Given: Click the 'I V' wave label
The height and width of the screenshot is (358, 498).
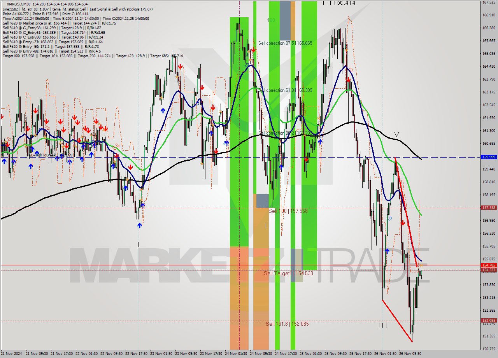Looking at the screenshot, I should coord(395,135).
